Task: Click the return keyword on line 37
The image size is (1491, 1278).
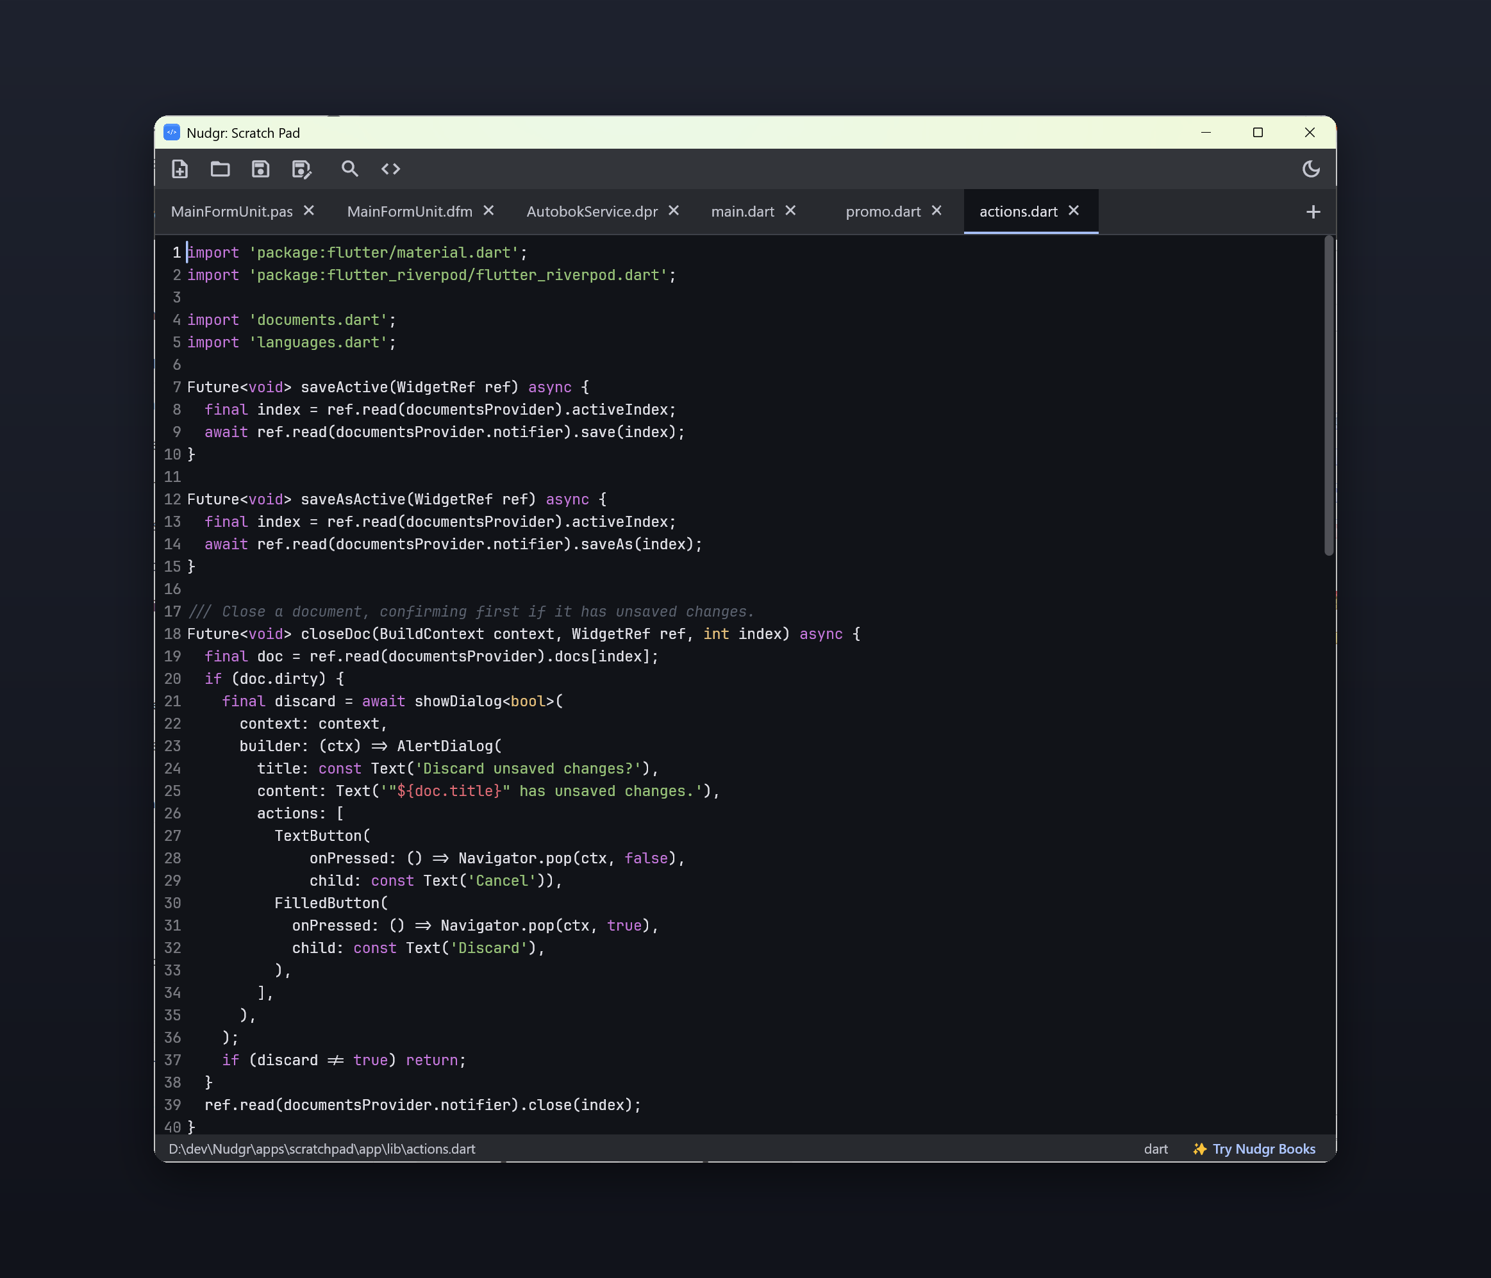Action: click(432, 1060)
